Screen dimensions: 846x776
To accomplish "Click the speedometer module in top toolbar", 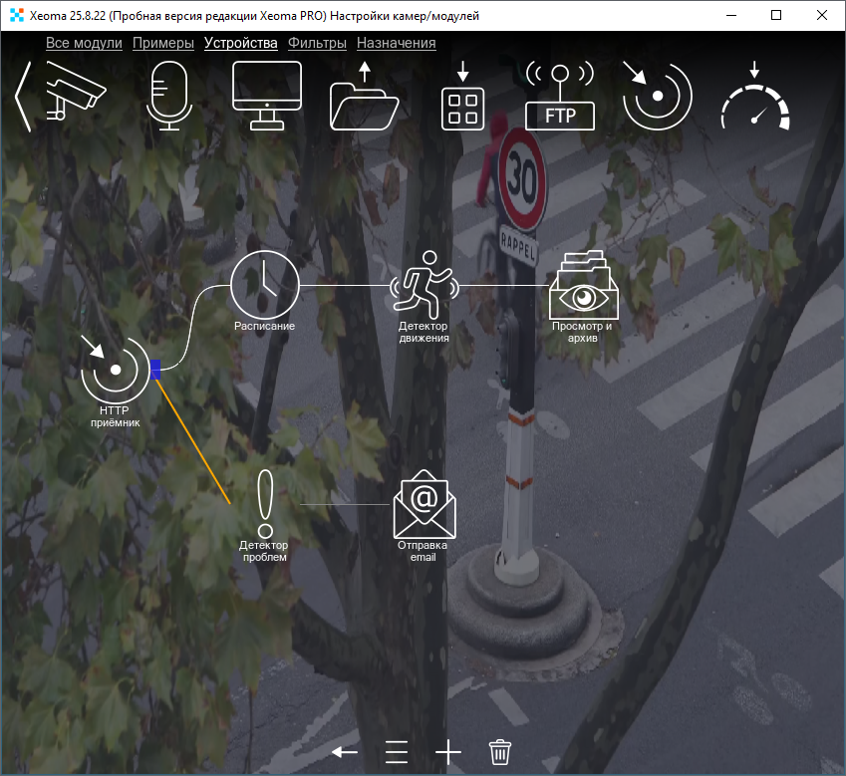I will (x=755, y=98).
